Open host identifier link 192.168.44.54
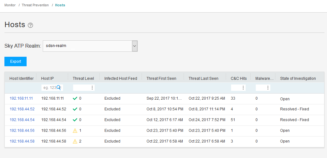The image size is (327, 158). (x=22, y=120)
